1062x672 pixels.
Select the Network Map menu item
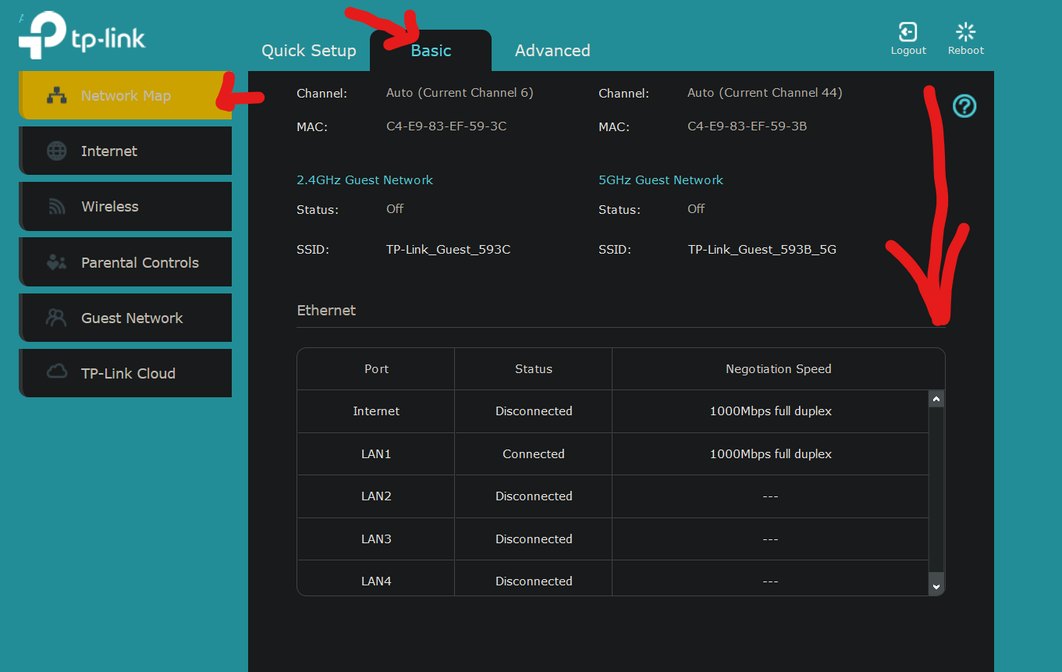point(126,95)
